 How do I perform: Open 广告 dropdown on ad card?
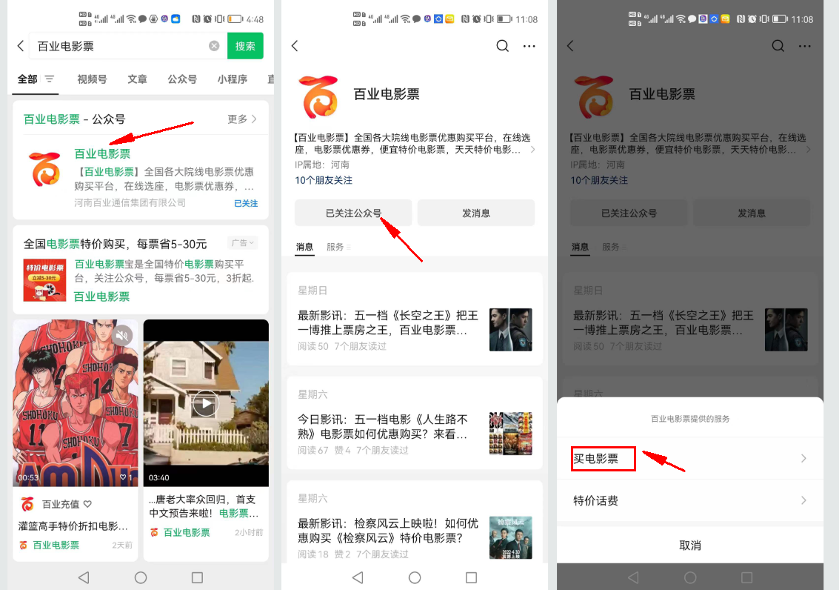tap(242, 243)
